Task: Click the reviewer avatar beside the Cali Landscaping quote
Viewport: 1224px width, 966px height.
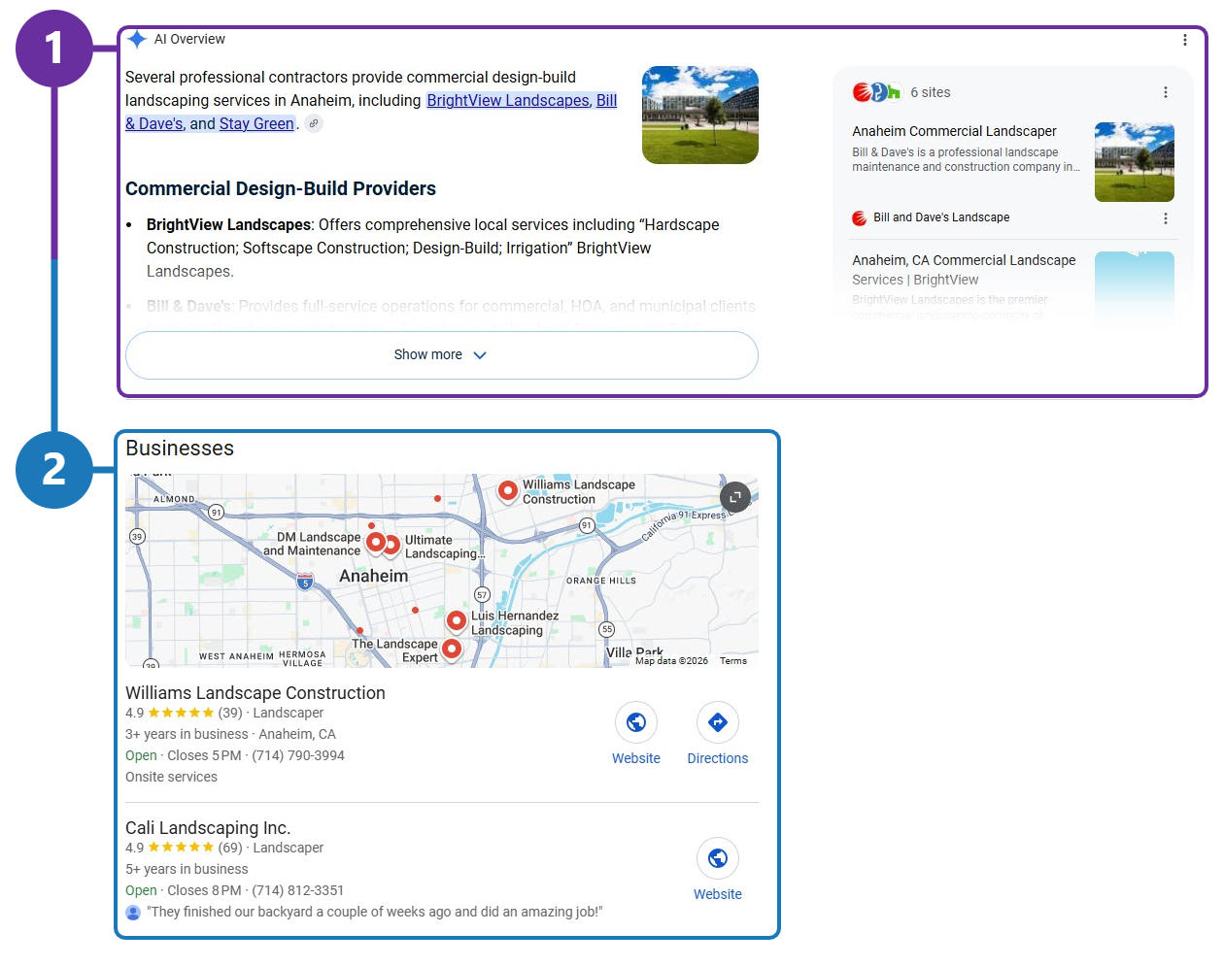Action: coord(133,913)
